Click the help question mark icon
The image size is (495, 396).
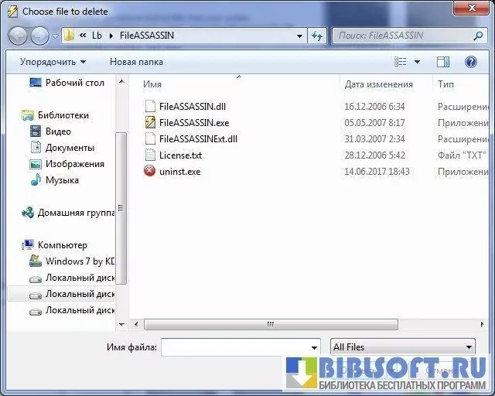tap(470, 62)
